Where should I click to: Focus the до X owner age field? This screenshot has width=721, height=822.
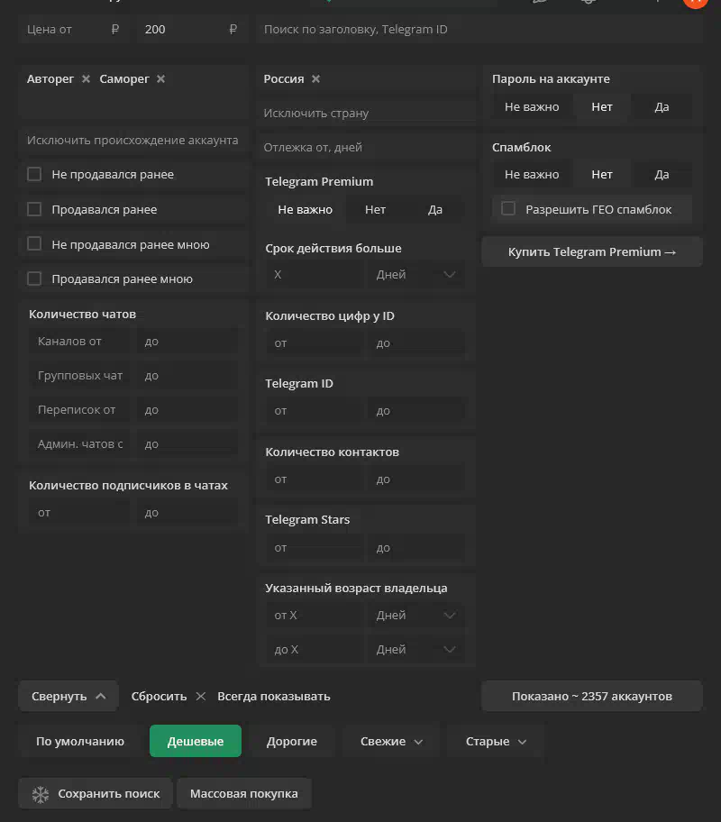[315, 650]
